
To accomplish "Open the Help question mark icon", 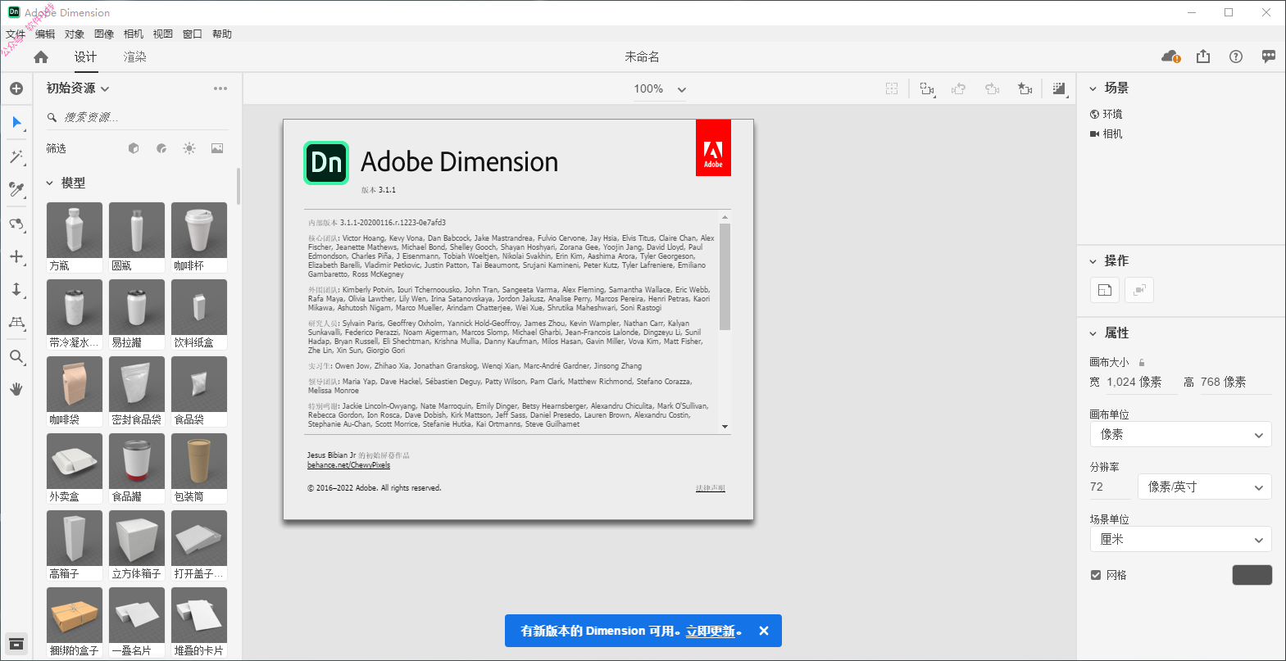I will 1236,57.
